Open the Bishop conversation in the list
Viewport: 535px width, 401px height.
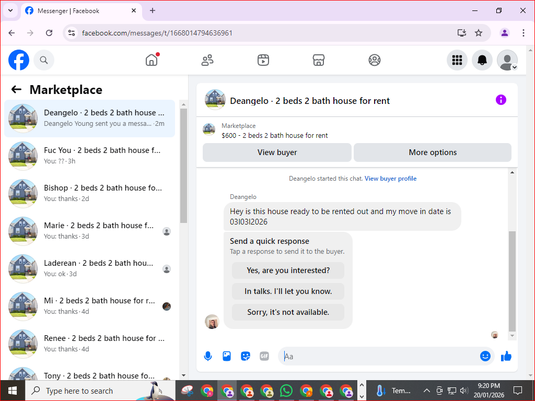coord(90,193)
